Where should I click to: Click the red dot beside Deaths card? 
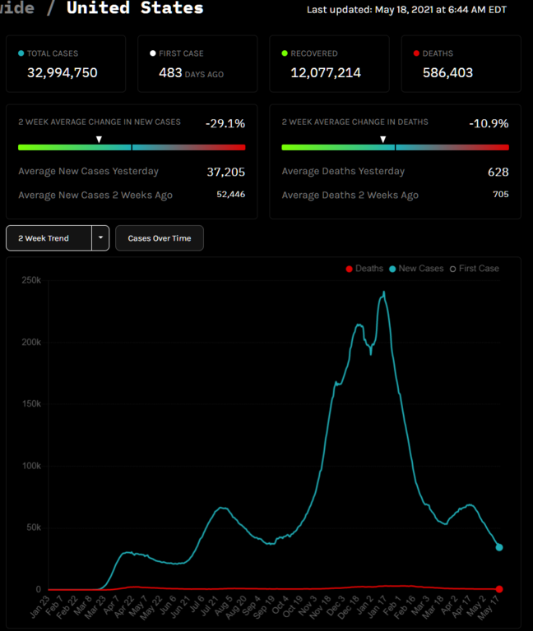tap(416, 53)
